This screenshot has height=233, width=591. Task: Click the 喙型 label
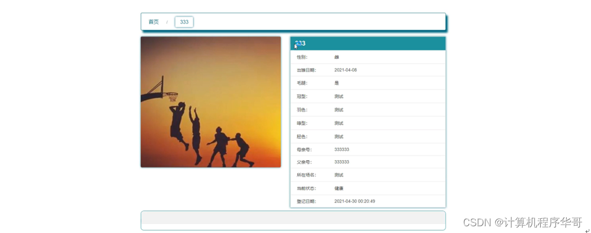302,124
